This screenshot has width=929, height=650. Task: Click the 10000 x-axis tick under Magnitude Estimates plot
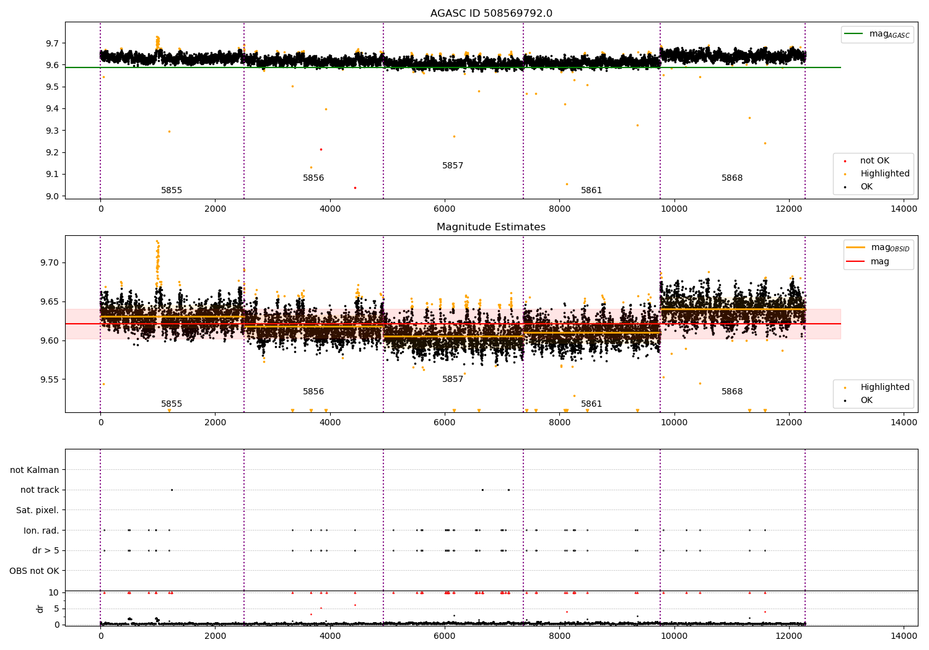pyautogui.click(x=674, y=423)
